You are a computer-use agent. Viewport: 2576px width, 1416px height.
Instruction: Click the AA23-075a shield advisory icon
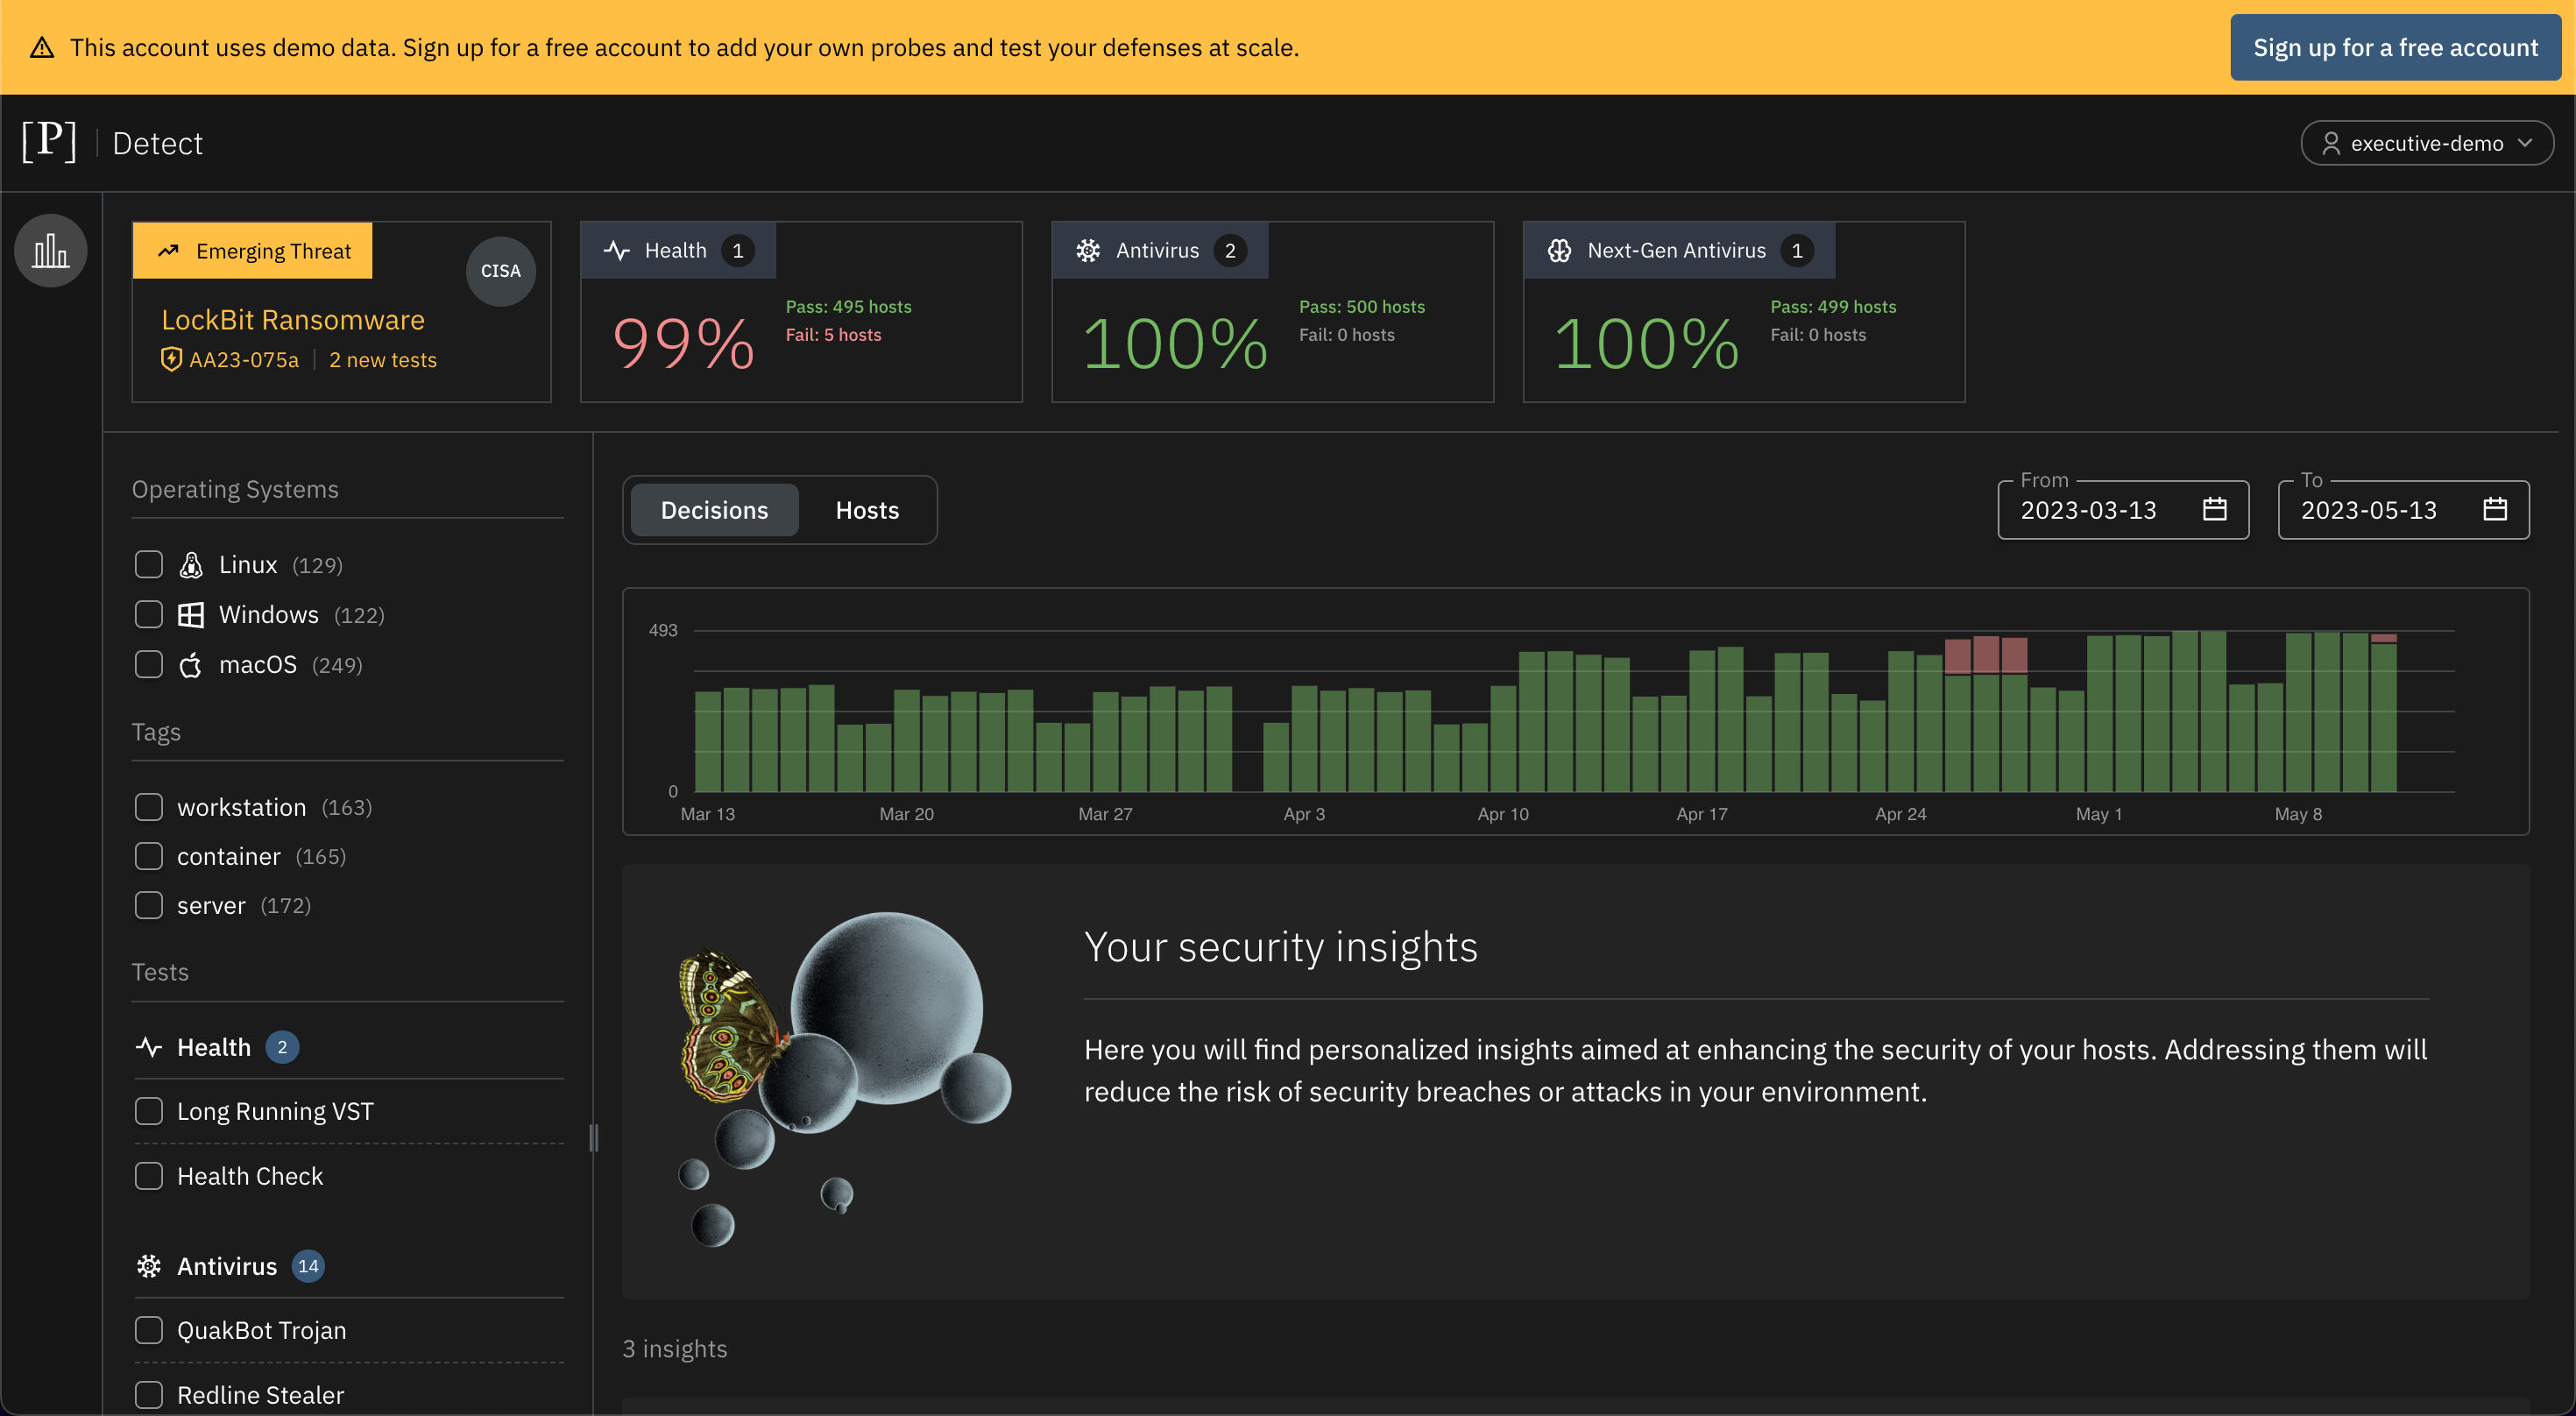[171, 360]
